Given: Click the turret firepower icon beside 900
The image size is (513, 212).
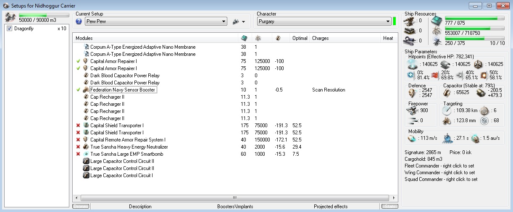Looking at the screenshot, I should pos(411,110).
